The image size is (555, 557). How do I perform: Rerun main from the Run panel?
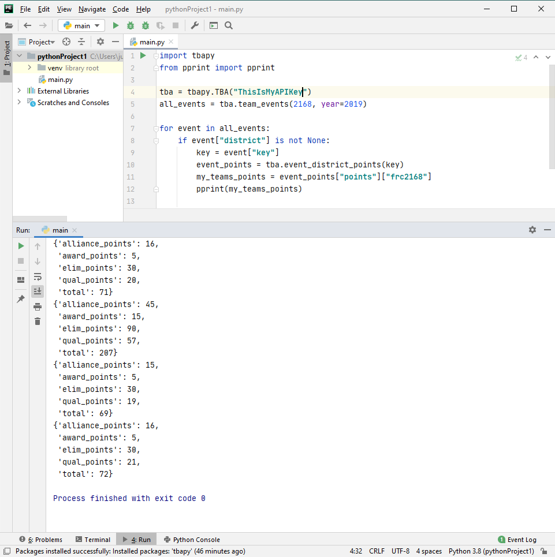[21, 246]
